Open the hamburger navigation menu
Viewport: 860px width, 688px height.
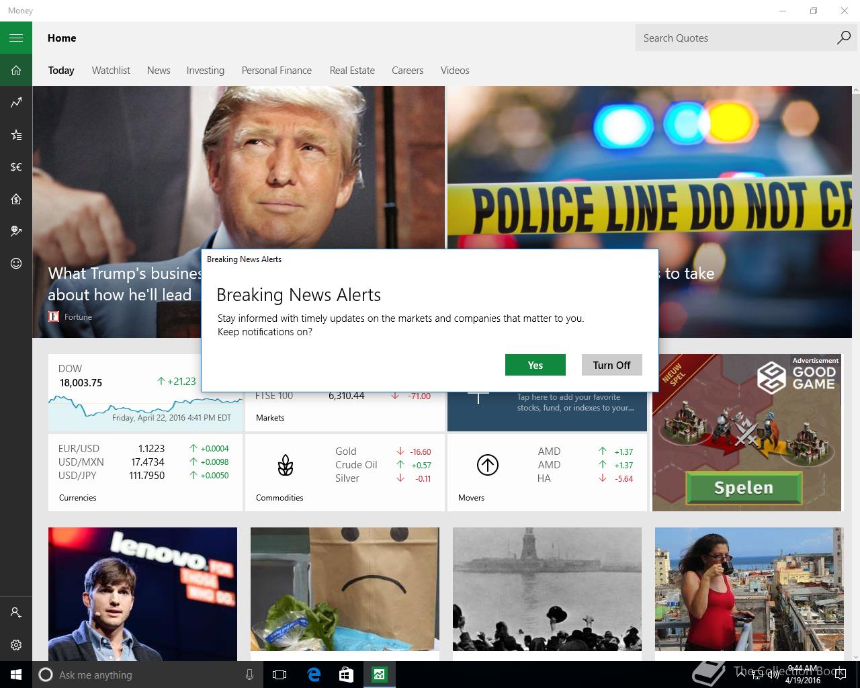pyautogui.click(x=16, y=38)
